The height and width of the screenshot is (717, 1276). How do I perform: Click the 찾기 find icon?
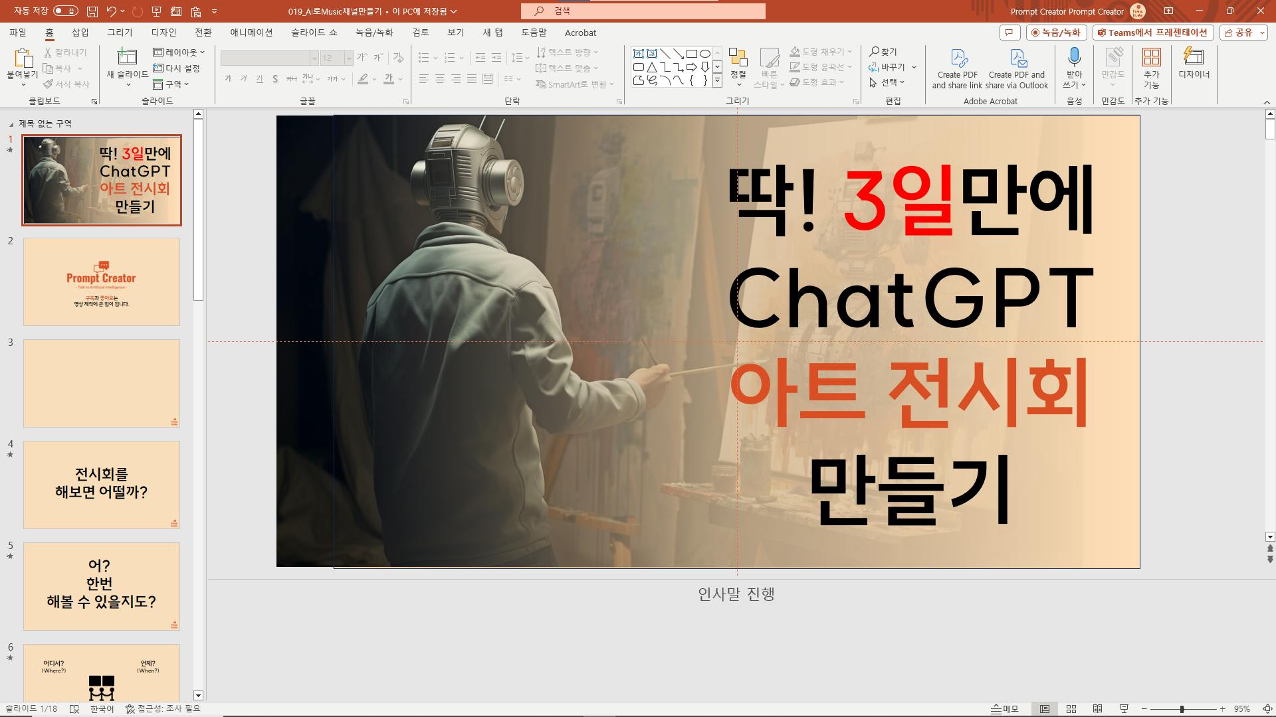coord(883,52)
